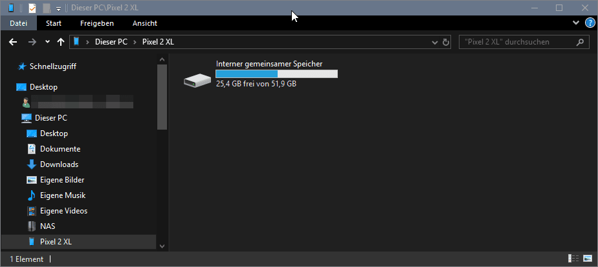
Task: Open the Datei menu
Action: pos(18,23)
